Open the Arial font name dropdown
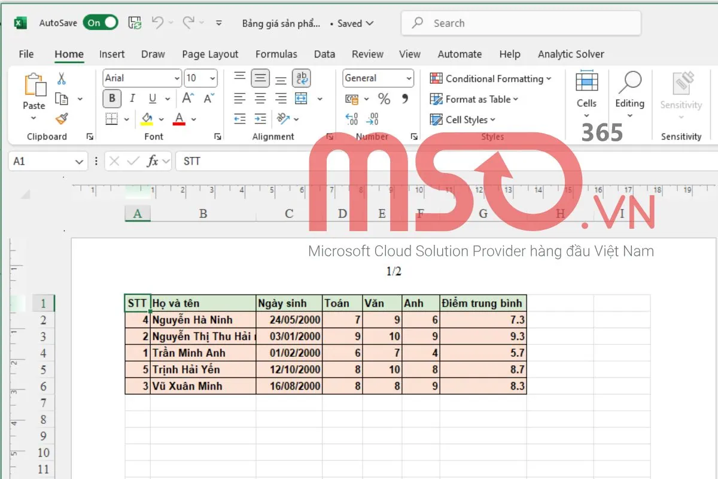 pos(177,78)
